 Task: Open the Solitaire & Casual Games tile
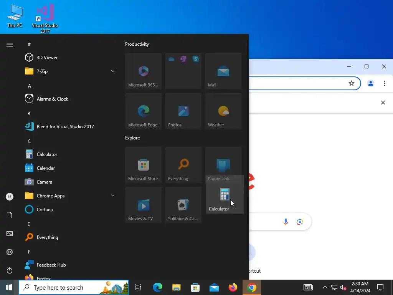pos(183,205)
